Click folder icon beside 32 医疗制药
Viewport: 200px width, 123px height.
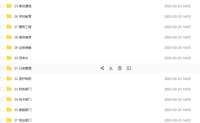click(9, 79)
